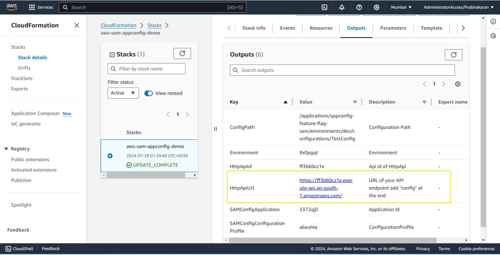Open CloudShell icon in top navigation bar

(324, 7)
